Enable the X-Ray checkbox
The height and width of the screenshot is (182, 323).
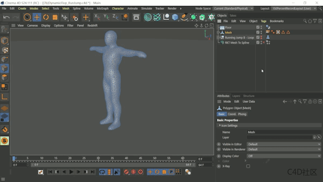(248, 166)
